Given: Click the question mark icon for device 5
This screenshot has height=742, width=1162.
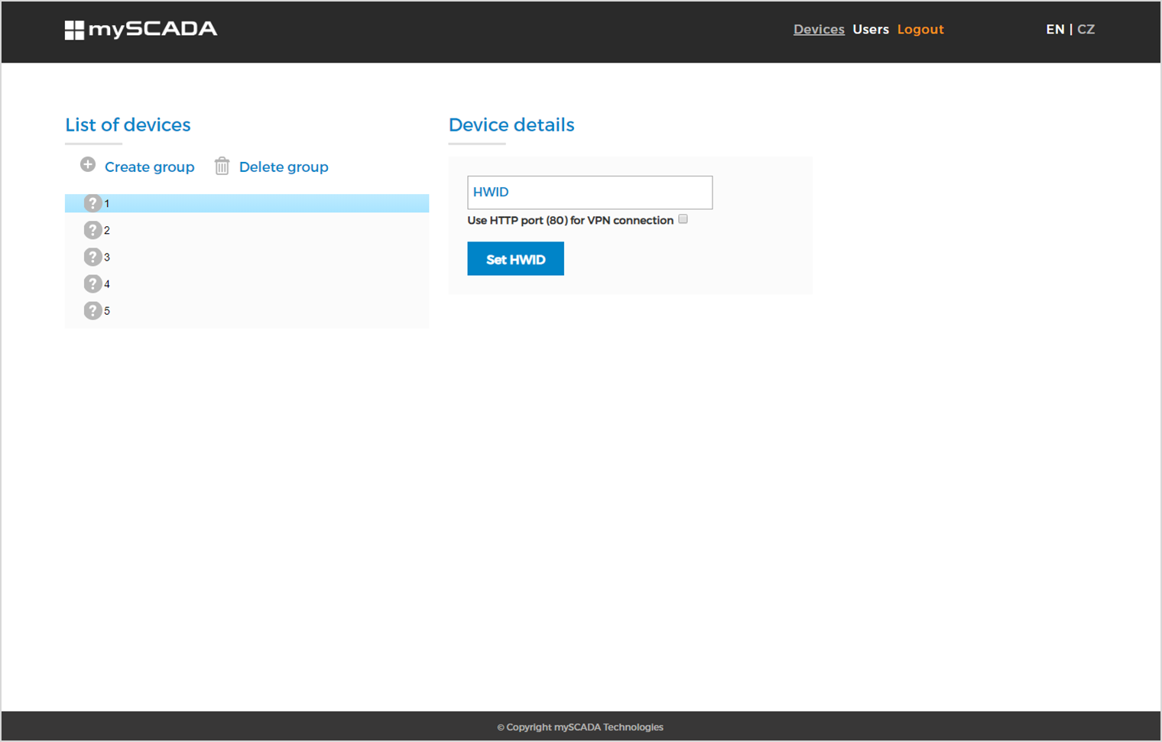Looking at the screenshot, I should point(93,310).
